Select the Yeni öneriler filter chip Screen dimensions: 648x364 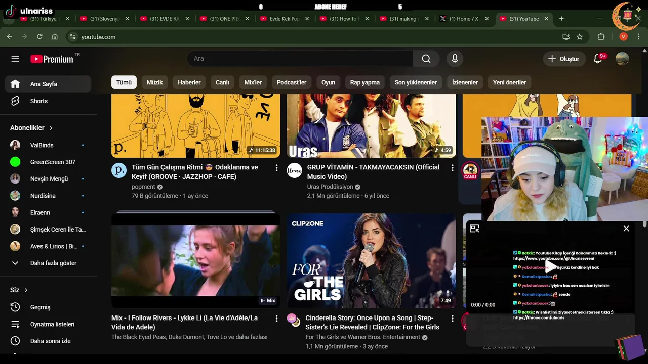point(510,82)
